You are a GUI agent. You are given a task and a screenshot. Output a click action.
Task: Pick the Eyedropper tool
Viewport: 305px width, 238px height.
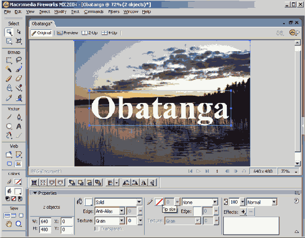point(9,97)
